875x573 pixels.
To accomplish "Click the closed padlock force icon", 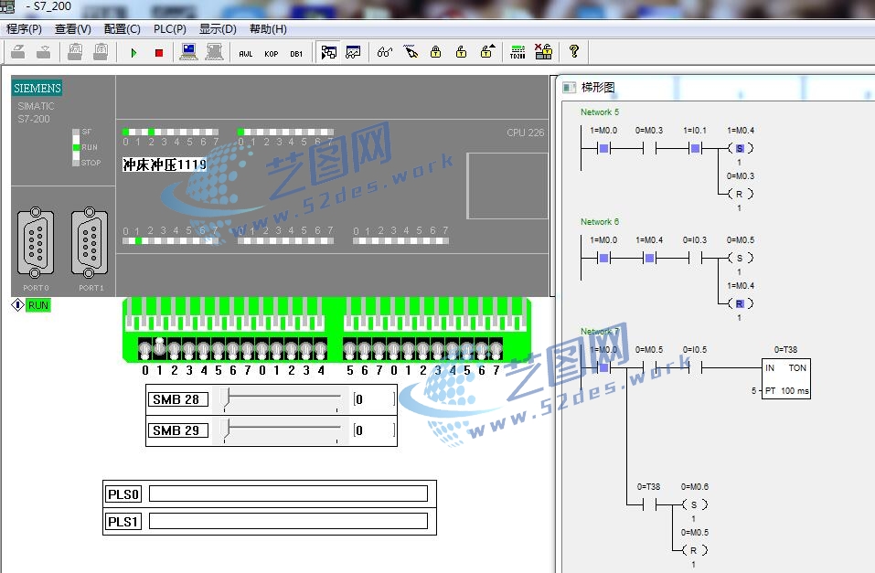I will (x=436, y=52).
